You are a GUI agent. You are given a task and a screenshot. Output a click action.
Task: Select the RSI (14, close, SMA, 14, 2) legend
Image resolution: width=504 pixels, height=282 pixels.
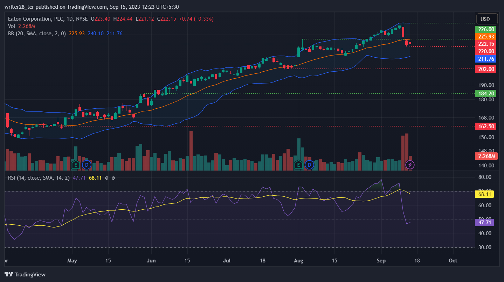[x=61, y=178]
